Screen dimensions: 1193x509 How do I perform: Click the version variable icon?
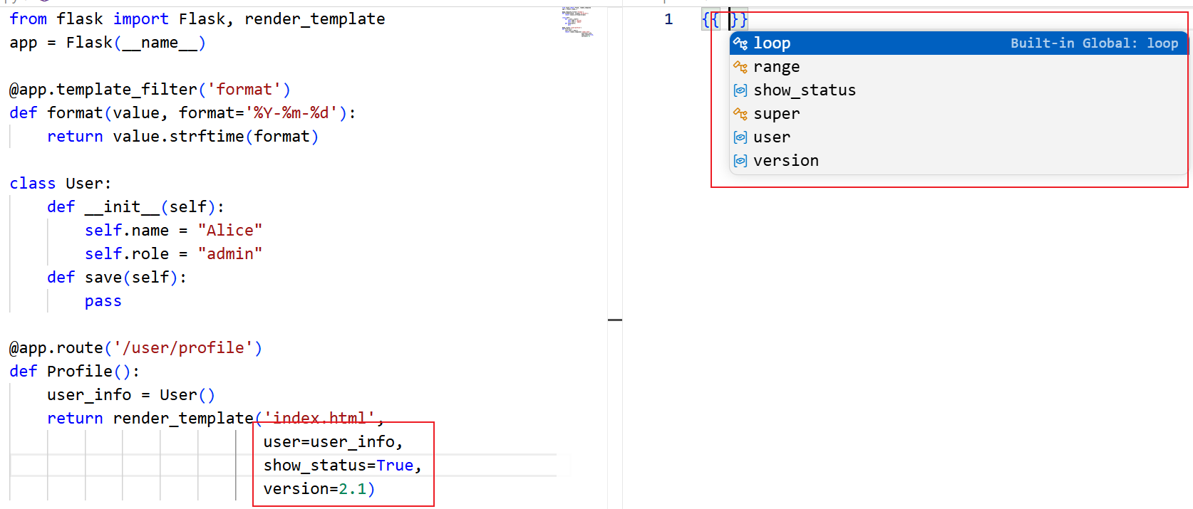[740, 161]
